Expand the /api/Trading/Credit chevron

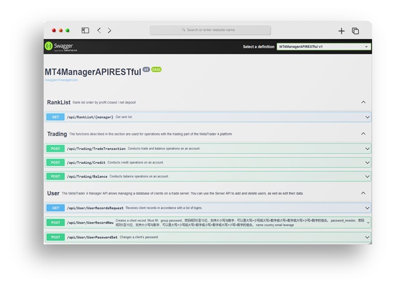click(367, 163)
